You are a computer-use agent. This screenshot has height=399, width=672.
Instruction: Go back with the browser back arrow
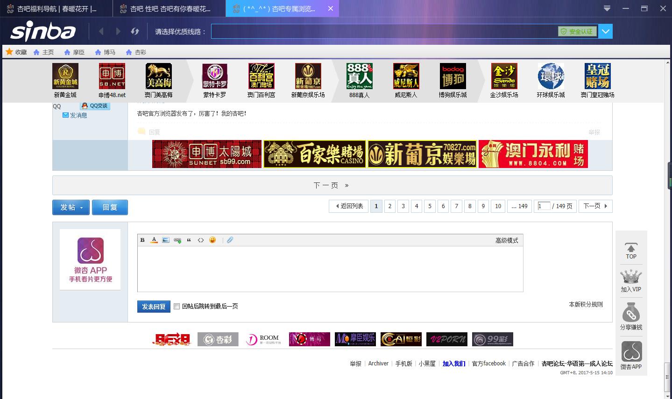pos(101,31)
